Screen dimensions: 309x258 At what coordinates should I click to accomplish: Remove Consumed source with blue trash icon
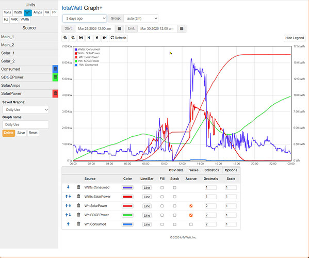tap(55, 69)
